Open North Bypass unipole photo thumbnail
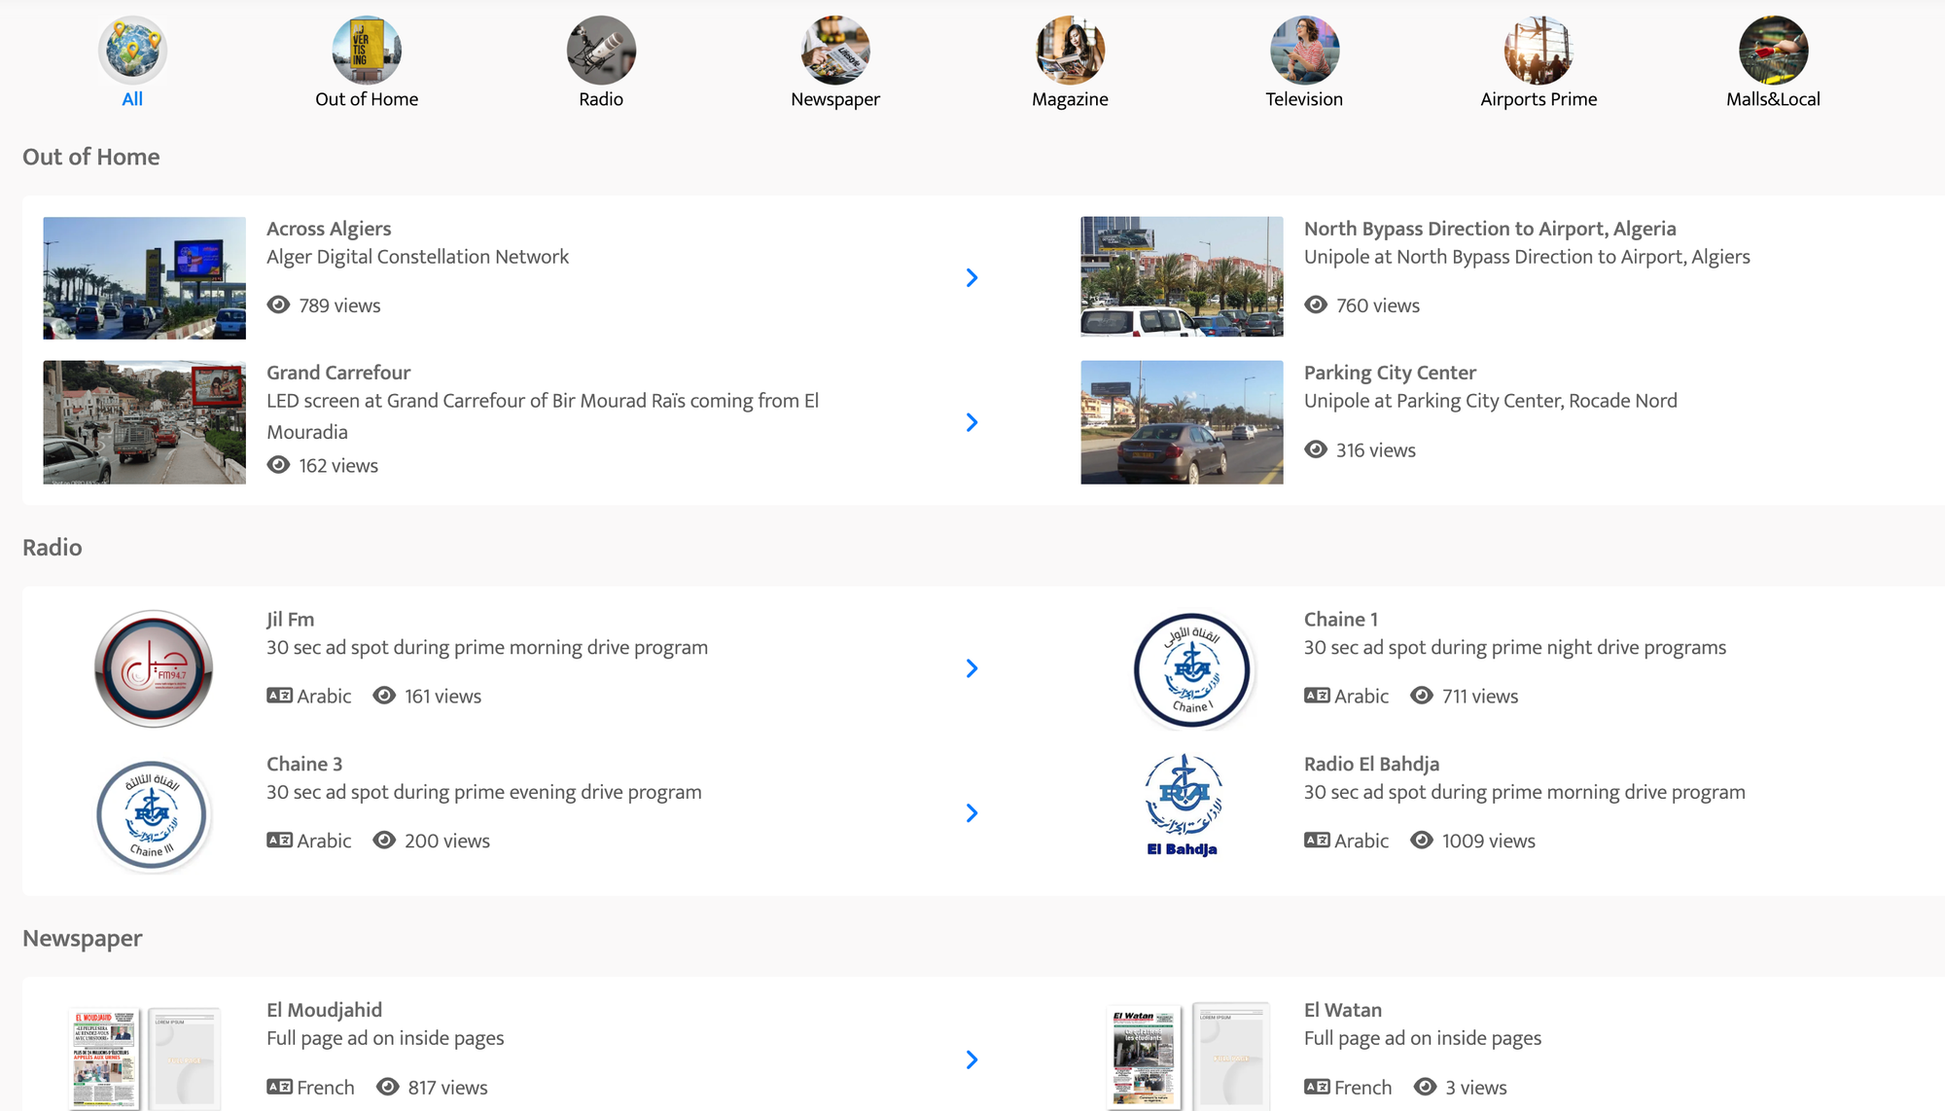Screen dimensions: 1945x1111 pyautogui.click(x=1182, y=276)
